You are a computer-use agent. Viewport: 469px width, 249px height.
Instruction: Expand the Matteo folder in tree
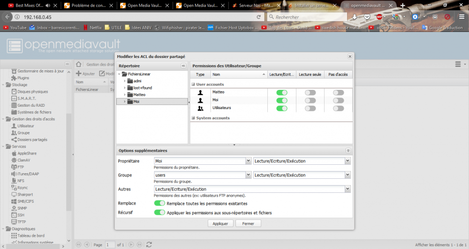click(x=125, y=95)
